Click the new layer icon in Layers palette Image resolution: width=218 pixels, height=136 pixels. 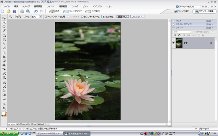click(x=175, y=35)
